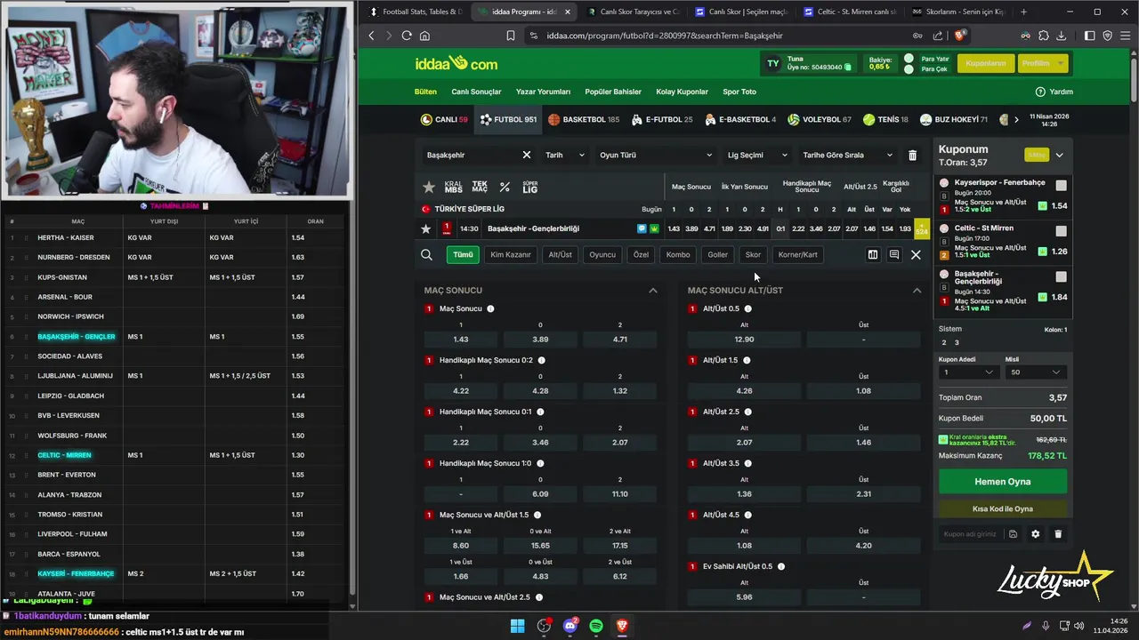This screenshot has width=1139, height=640.
Task: Collapse the Kuponum panel chevron
Action: [x=1059, y=155]
